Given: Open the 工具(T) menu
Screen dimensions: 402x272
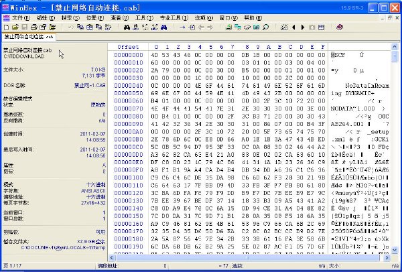Looking at the screenshot, I should click(x=144, y=18).
